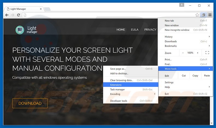Click the page scrollbar down arrow

point(211,123)
